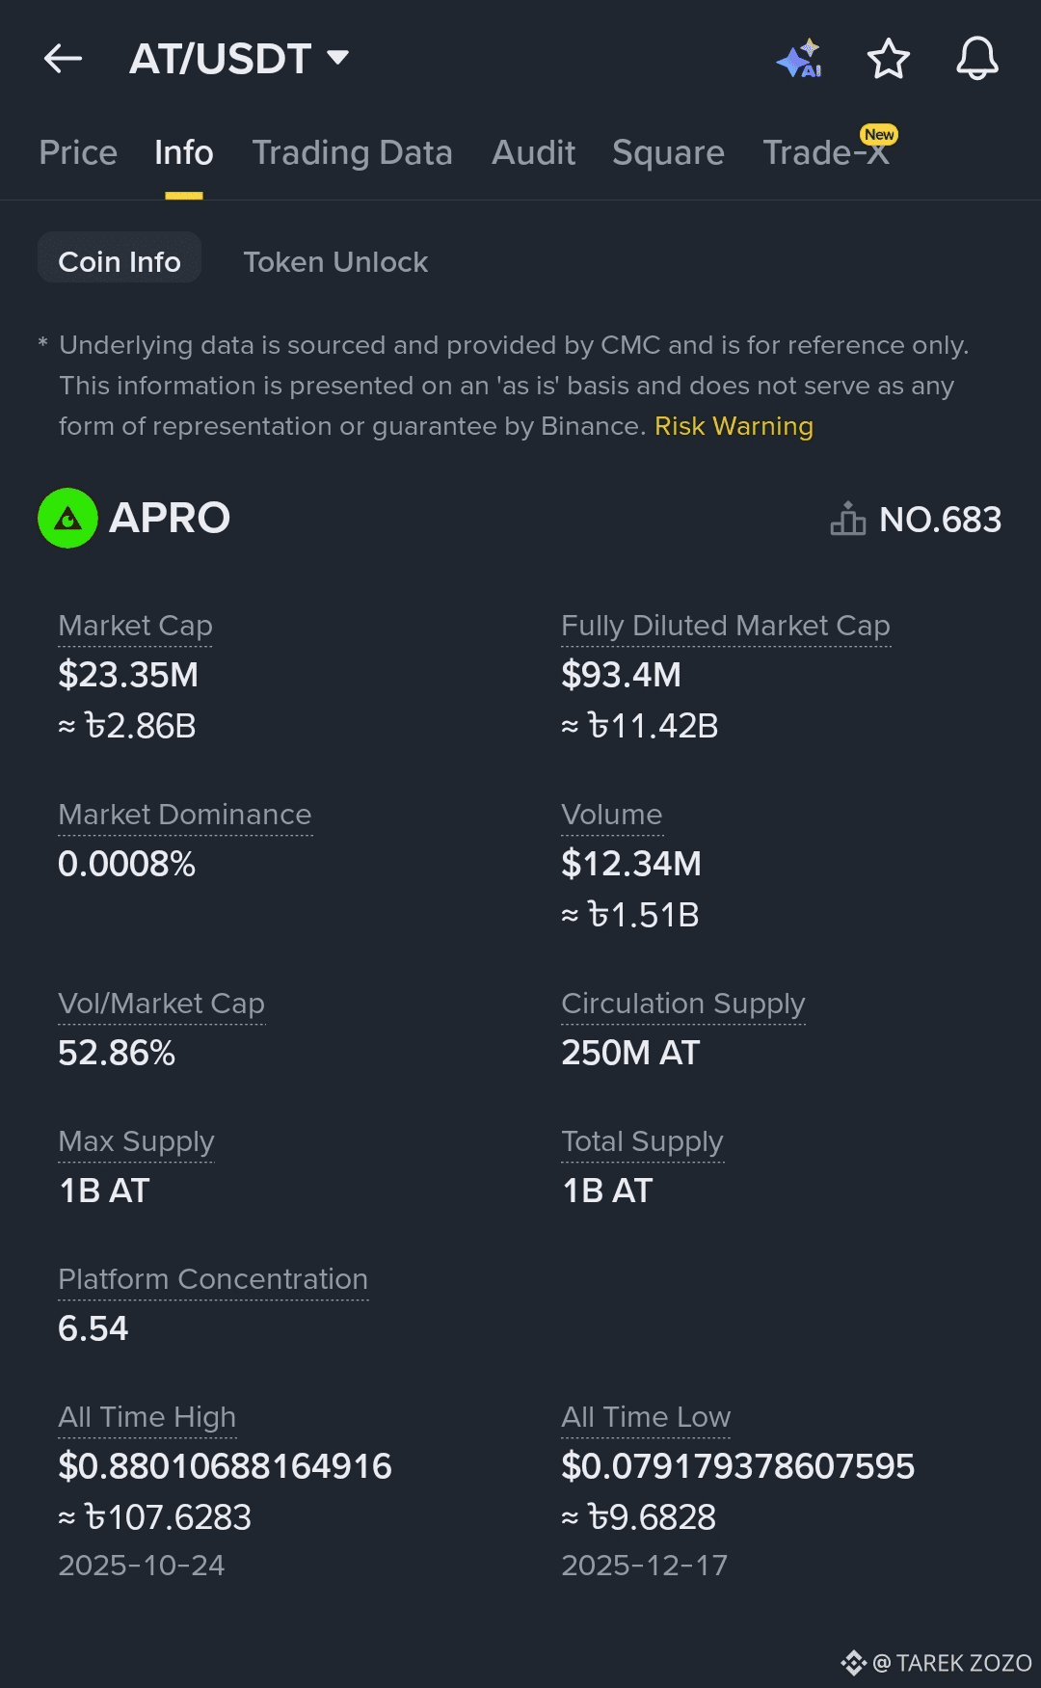The image size is (1041, 1688).
Task: Open the Square tab
Action: (668, 152)
